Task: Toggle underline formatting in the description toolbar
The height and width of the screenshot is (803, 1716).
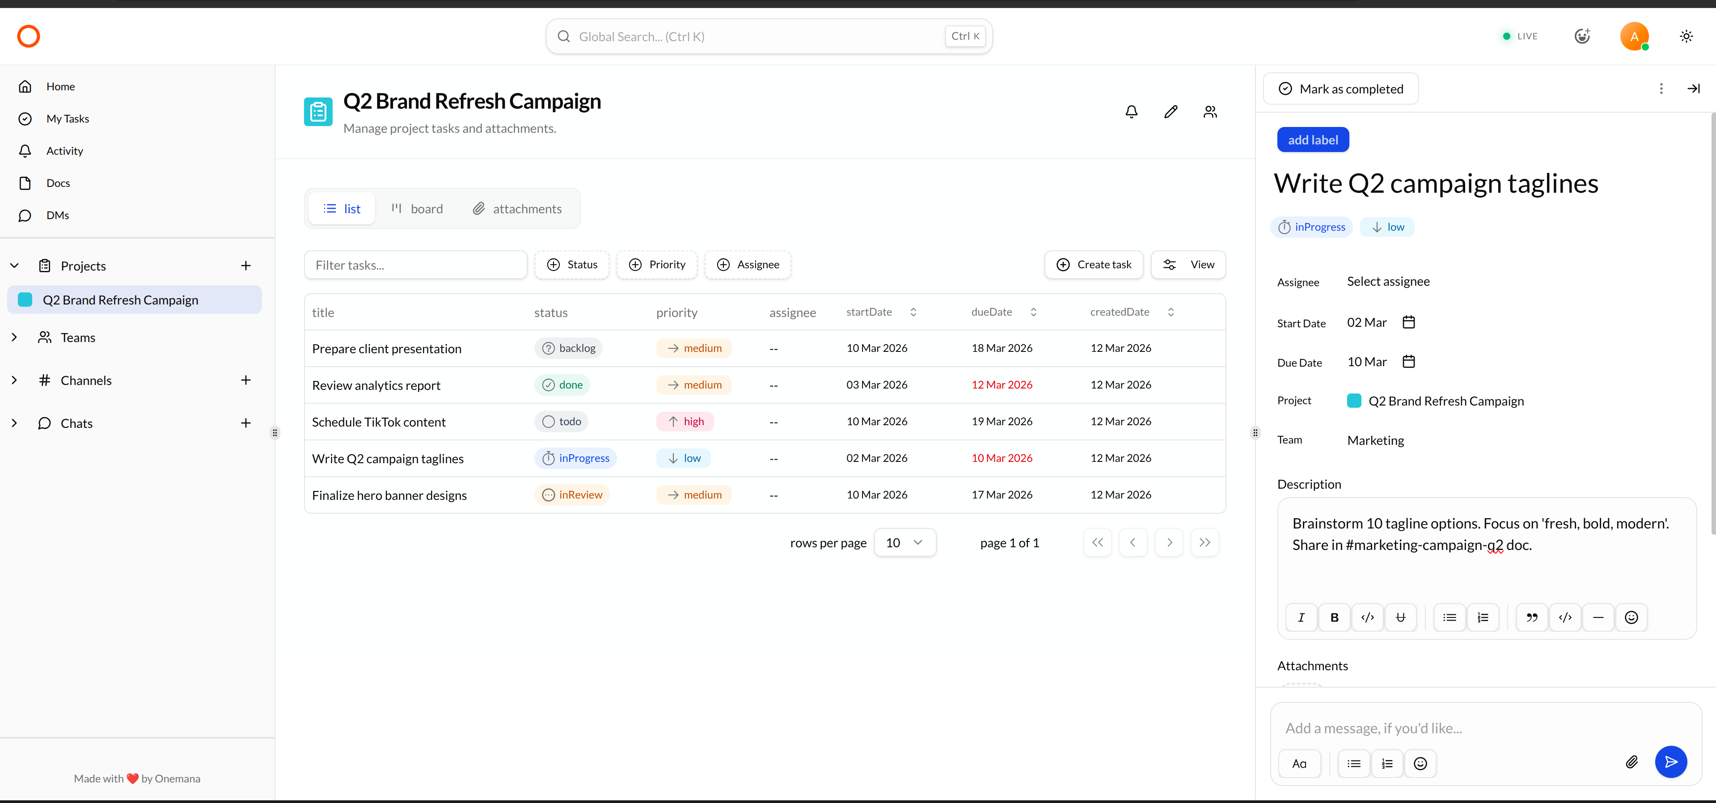Action: 1401,617
